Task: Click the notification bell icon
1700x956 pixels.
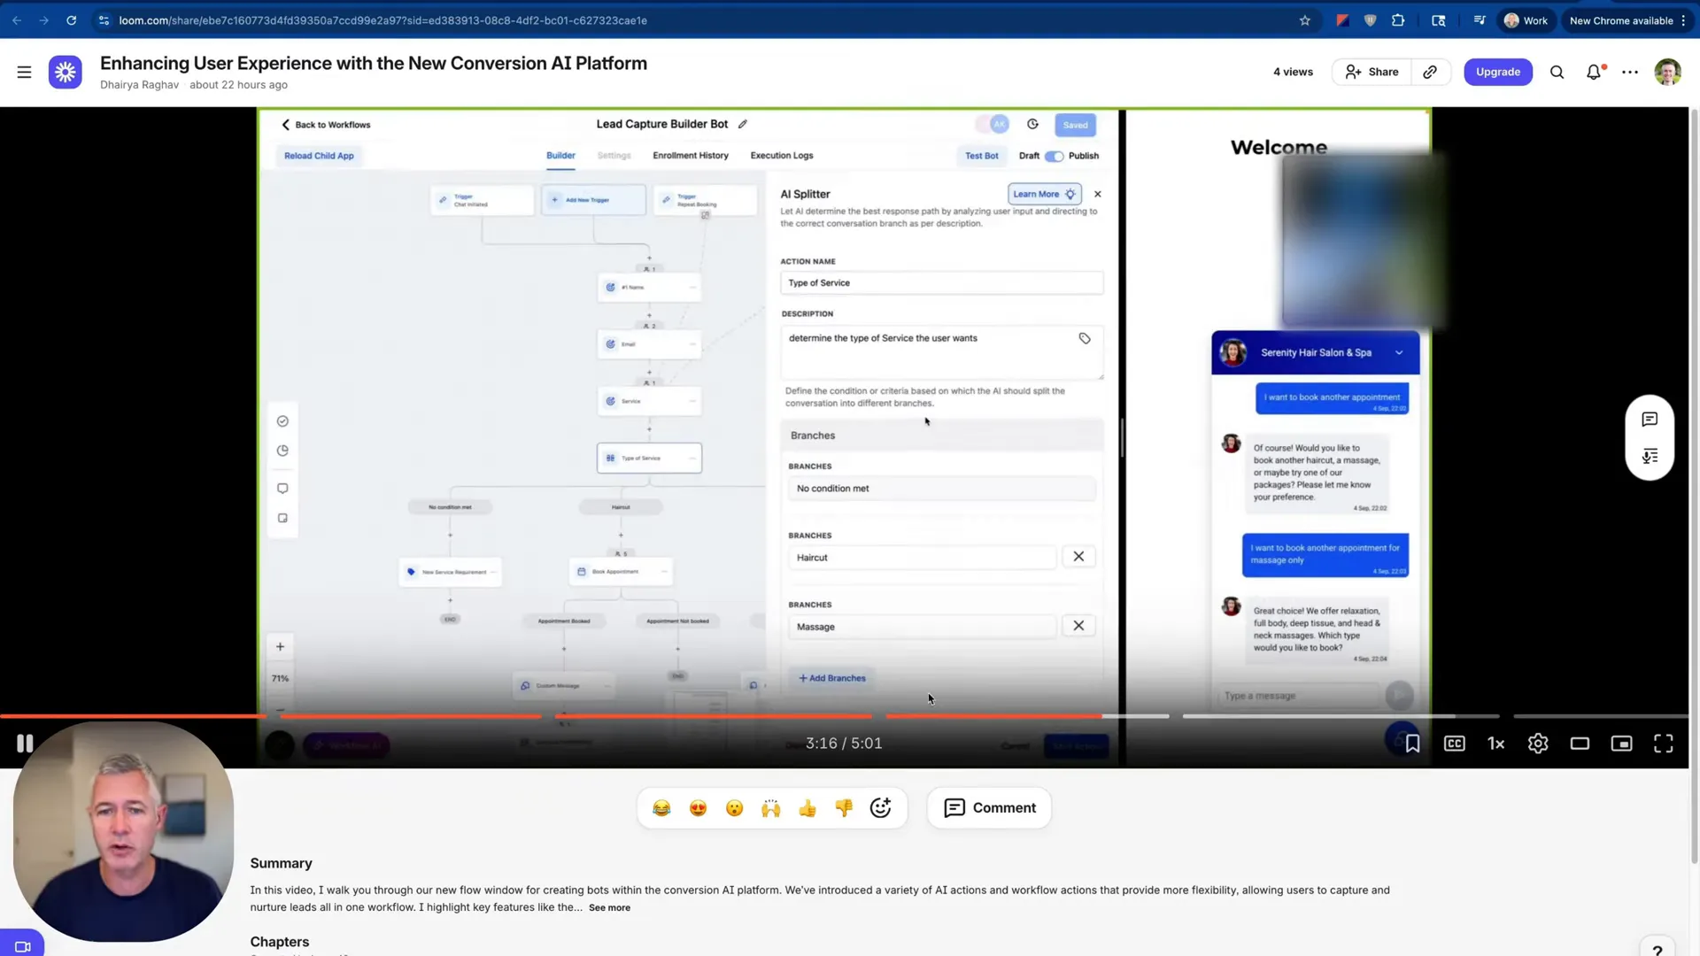Action: [1594, 72]
